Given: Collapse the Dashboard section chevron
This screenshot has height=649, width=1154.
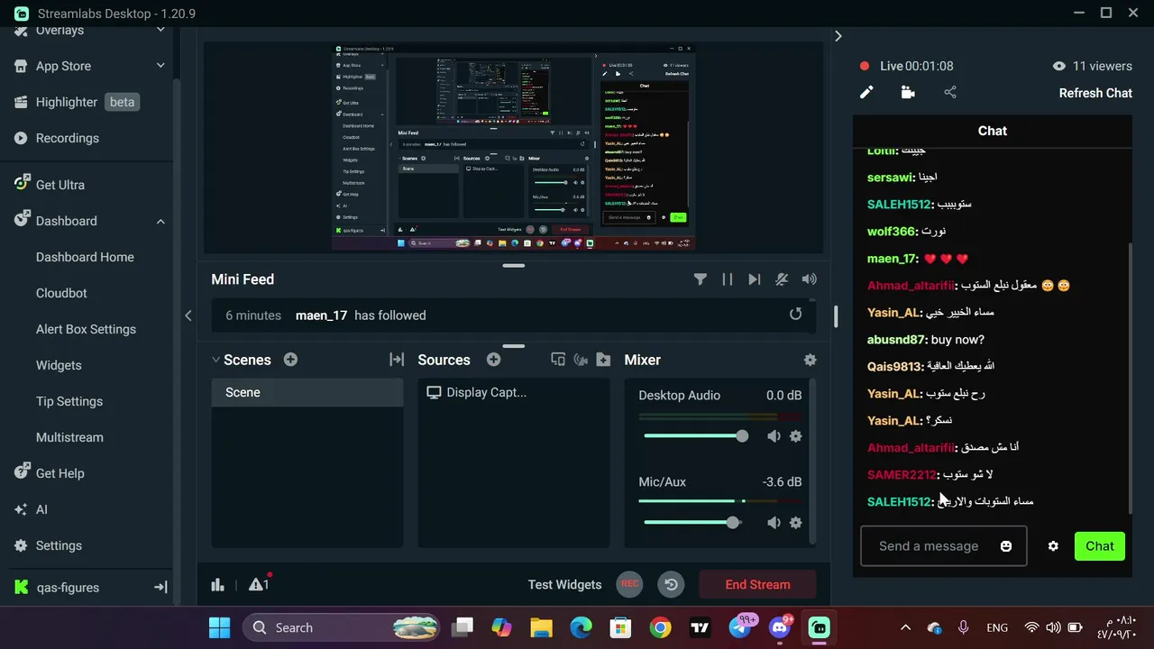Looking at the screenshot, I should [160, 221].
